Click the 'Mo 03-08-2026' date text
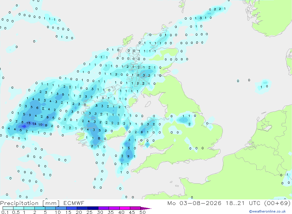Viewport: 292px width, 214px height. 194,203
